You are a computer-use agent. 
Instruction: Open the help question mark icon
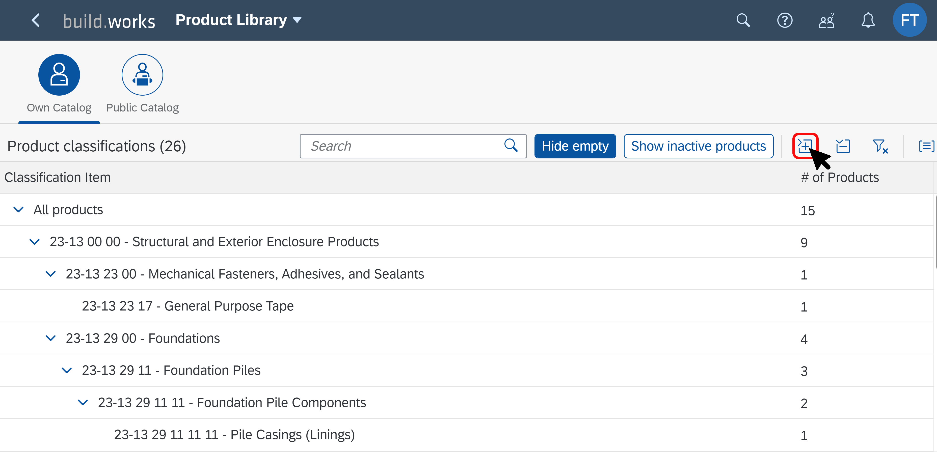point(785,20)
